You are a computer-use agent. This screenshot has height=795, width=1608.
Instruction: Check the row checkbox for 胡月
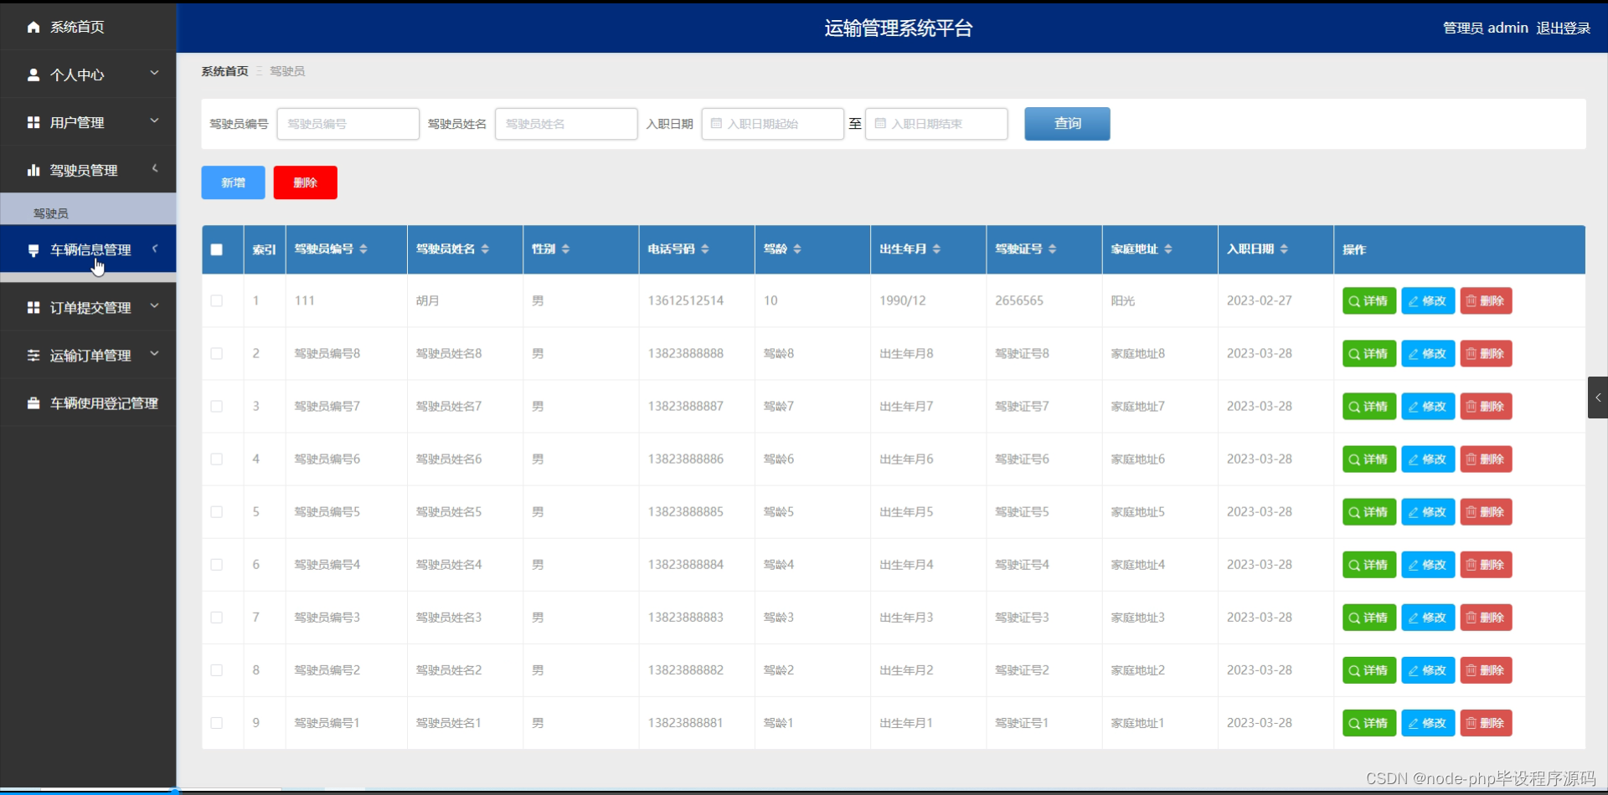pyautogui.click(x=216, y=300)
